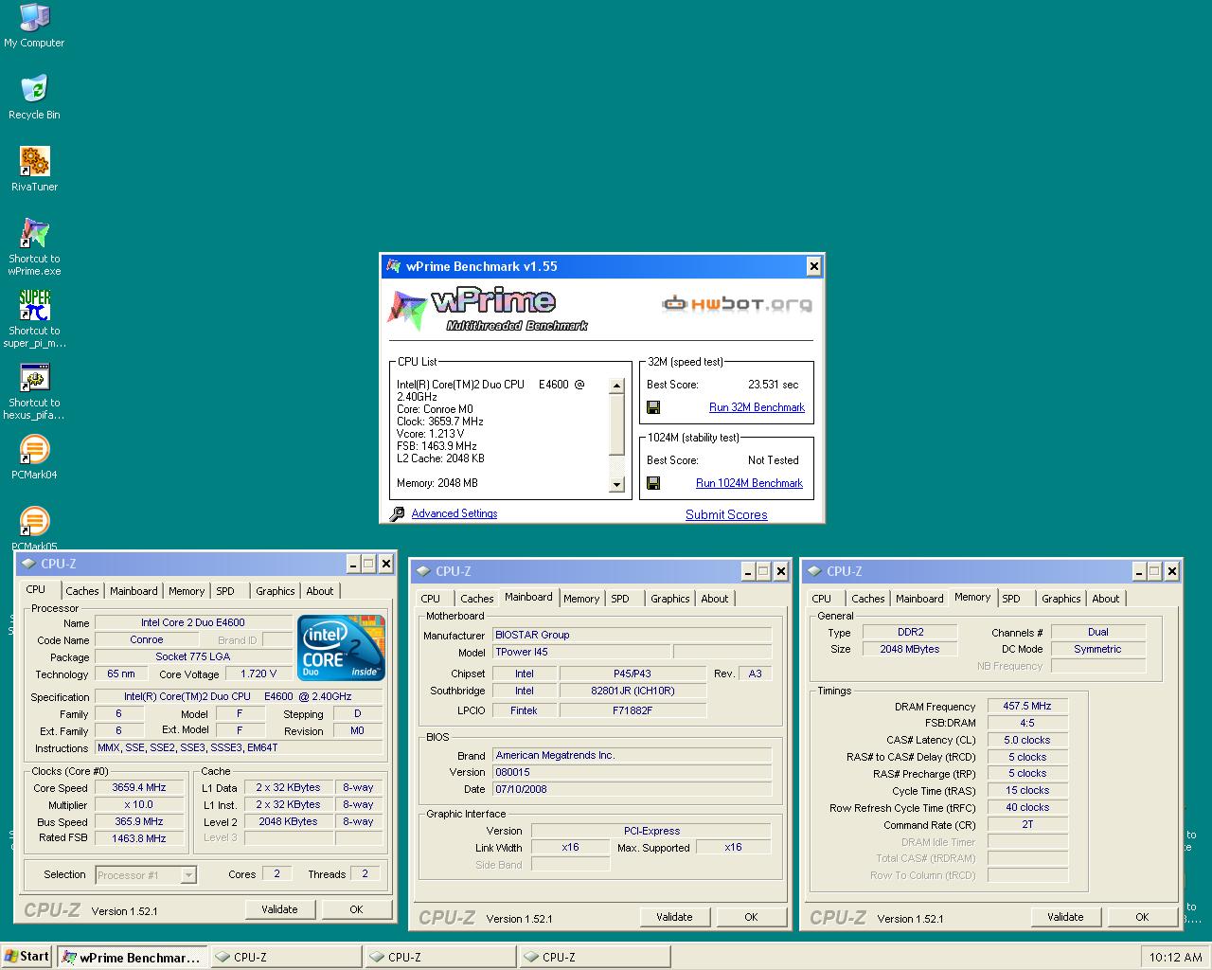The height and width of the screenshot is (970, 1212).
Task: Open Advanced Settings in wPrime
Action: [x=454, y=513]
